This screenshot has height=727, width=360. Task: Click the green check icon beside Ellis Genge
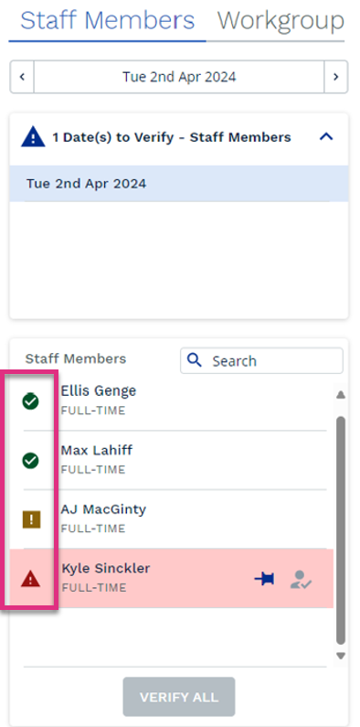(30, 401)
